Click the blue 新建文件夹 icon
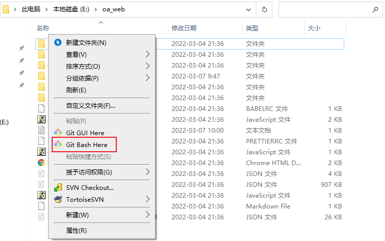Image resolution: width=385 pixels, height=241 pixels. click(x=58, y=42)
